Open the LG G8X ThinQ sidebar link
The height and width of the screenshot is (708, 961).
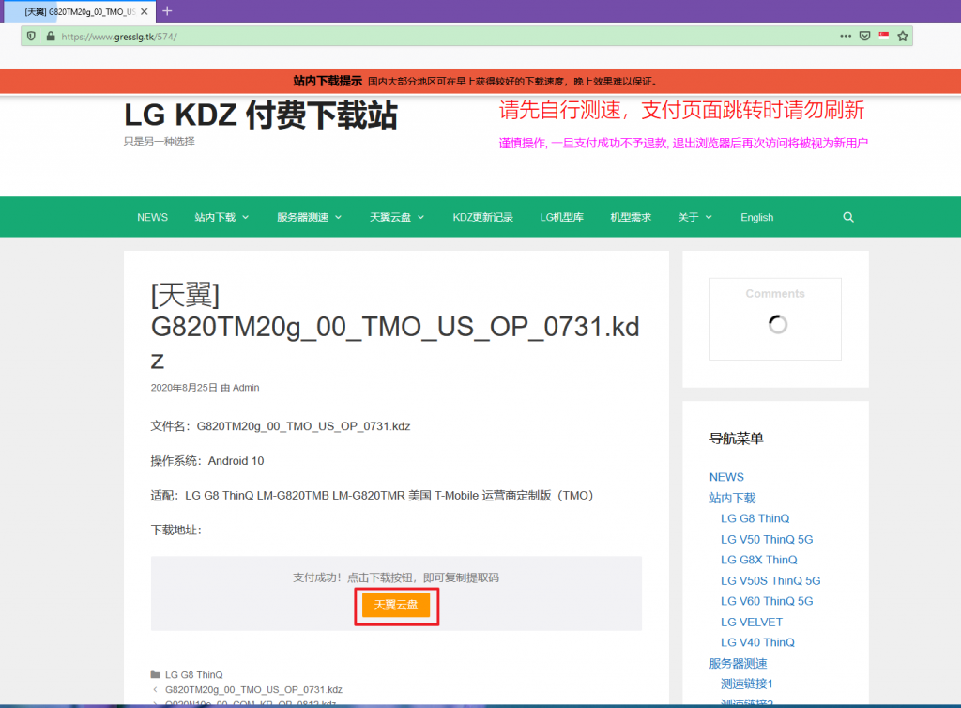(758, 560)
